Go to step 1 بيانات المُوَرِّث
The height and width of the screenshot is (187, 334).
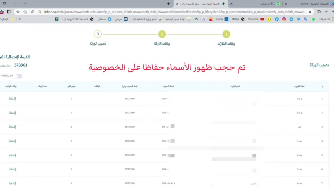[x=226, y=34]
